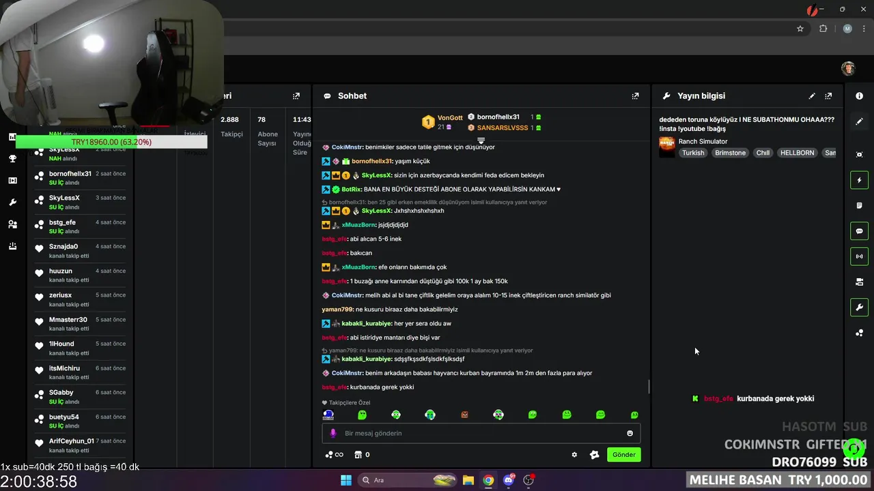Open bornofhellx31 in the leaderboard
The height and width of the screenshot is (491, 874).
point(498,117)
